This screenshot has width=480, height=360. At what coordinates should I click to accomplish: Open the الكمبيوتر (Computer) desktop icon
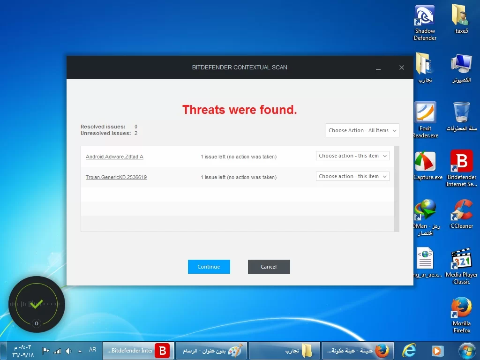pos(461,68)
